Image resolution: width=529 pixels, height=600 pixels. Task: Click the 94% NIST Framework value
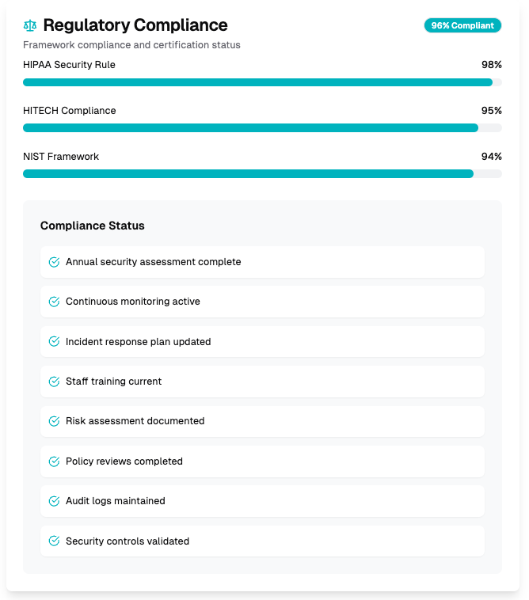(x=491, y=157)
